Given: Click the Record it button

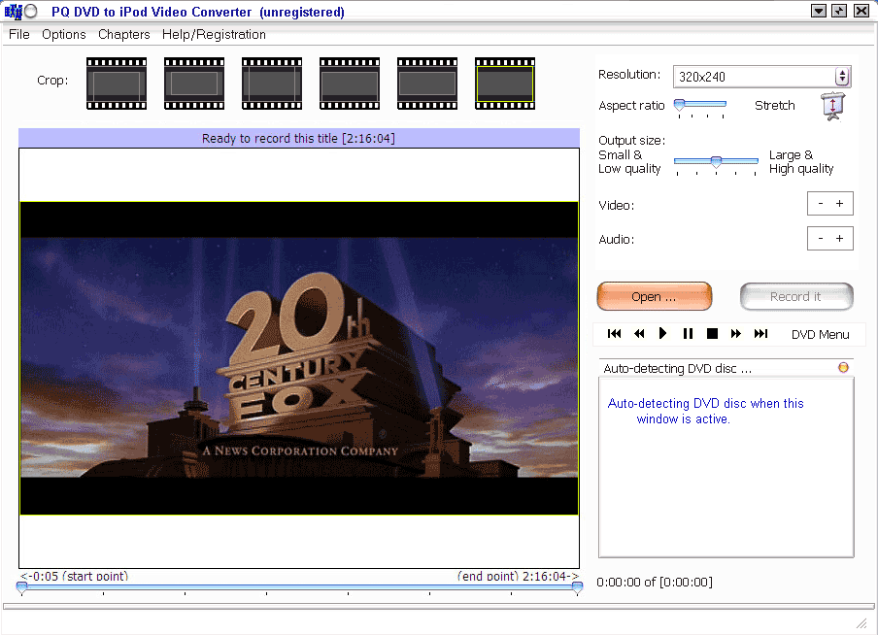Looking at the screenshot, I should (x=796, y=296).
